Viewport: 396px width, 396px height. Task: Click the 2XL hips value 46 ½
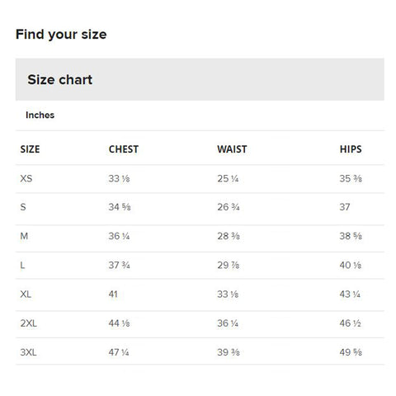350,323
